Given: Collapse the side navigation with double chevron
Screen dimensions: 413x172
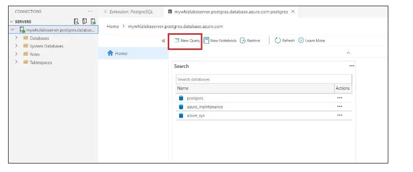Looking at the screenshot, I should [x=163, y=41].
